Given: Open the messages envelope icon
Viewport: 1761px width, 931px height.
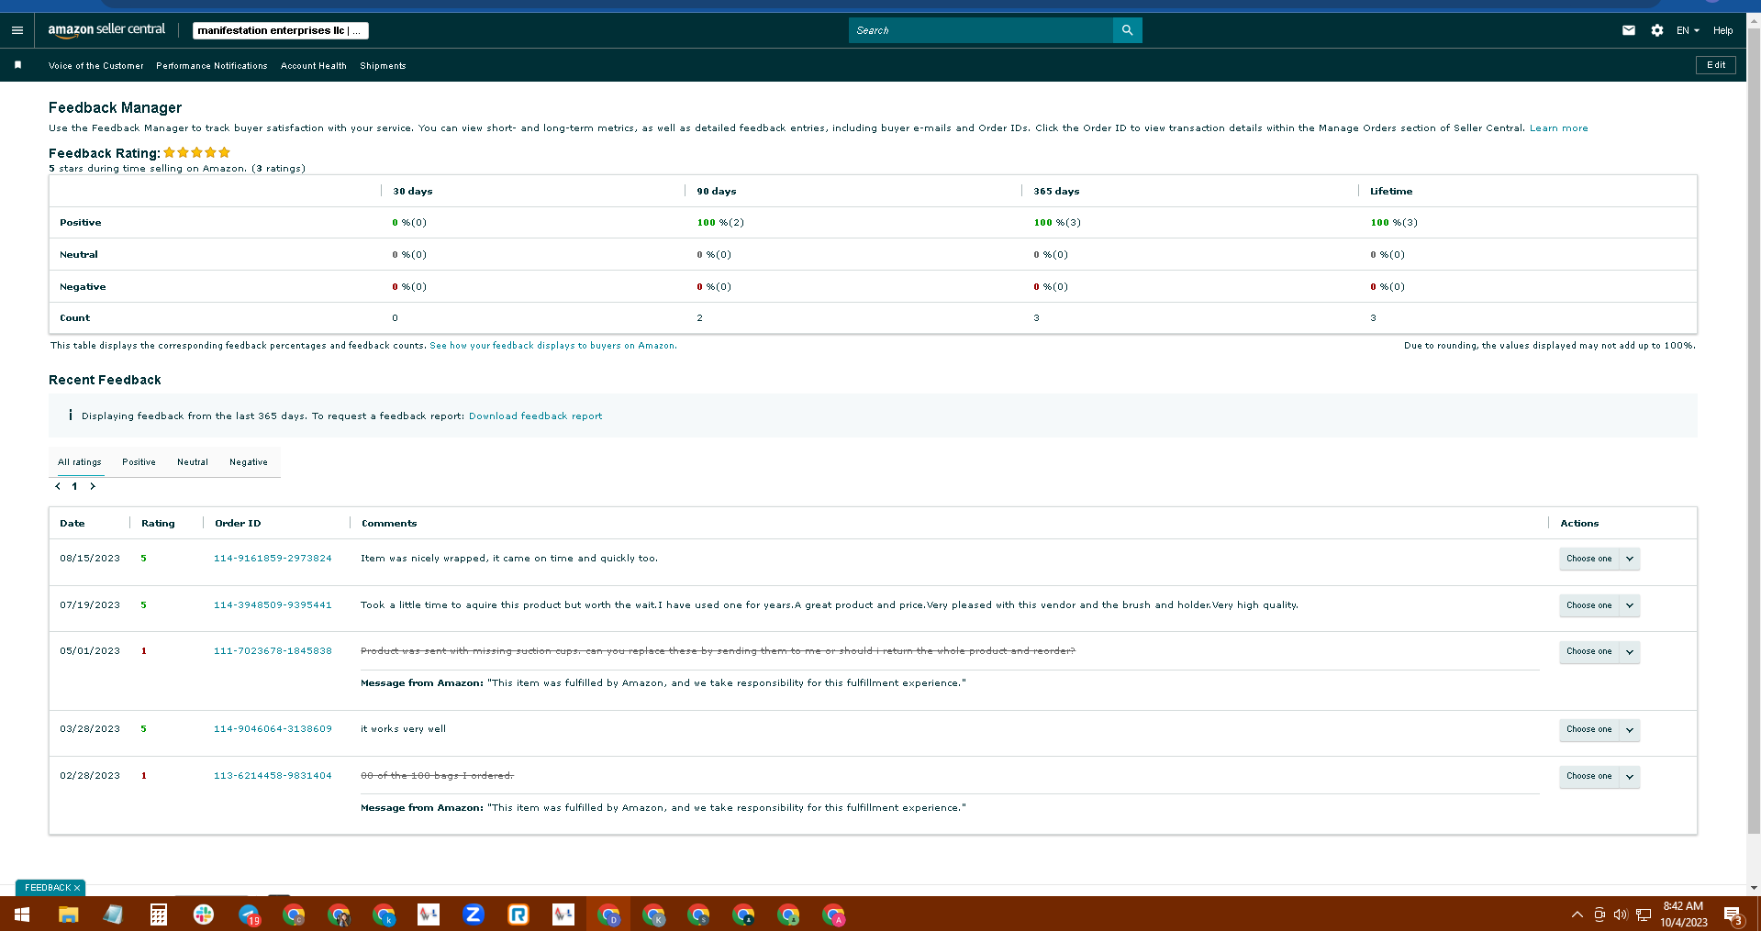Looking at the screenshot, I should click(1628, 30).
